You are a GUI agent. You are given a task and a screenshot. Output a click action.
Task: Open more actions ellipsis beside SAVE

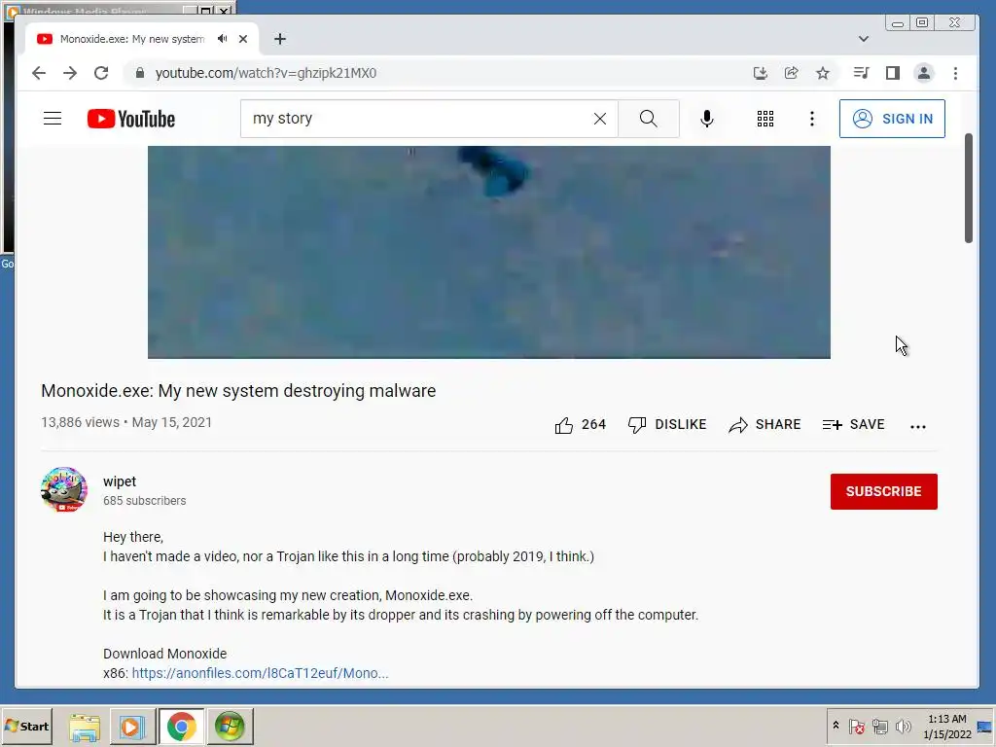coord(918,426)
